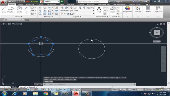The width and height of the screenshot is (170, 96).
Task: Toggle Ortho Mode in status bar
Action: (39, 90)
